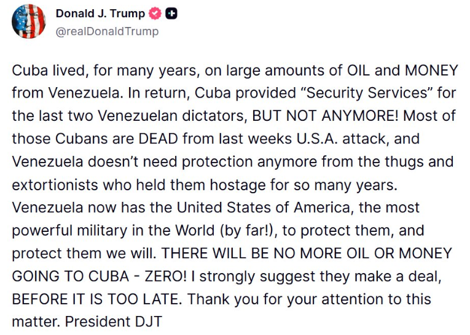Open the Donald J. Trump display name

point(101,14)
